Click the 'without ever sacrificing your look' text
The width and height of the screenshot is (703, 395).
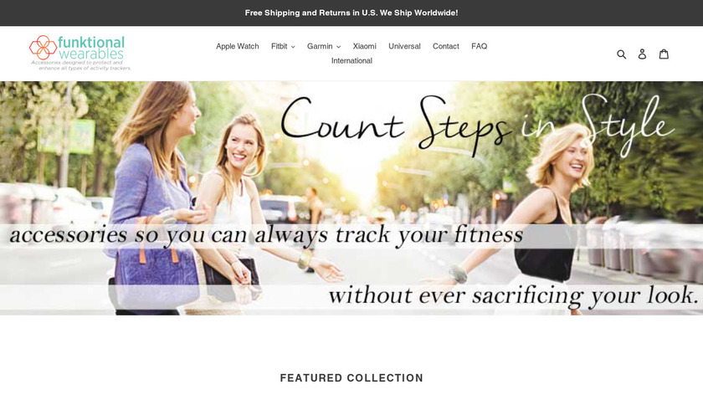coord(513,295)
